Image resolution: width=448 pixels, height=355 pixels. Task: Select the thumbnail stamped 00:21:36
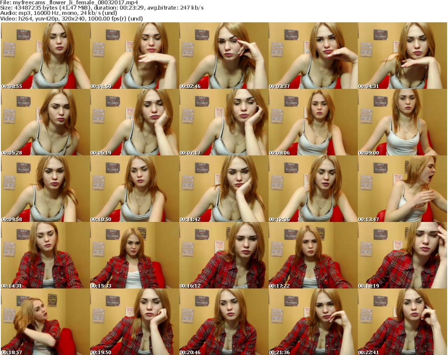pyautogui.click(x=313, y=322)
